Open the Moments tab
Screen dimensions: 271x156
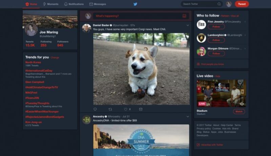(x=50, y=4)
